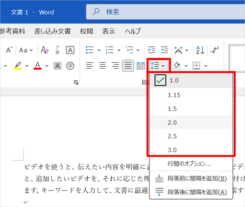Viewport: 245px width, 207px height.
Task: Toggle the justify alignment button
Action: click(x=128, y=66)
